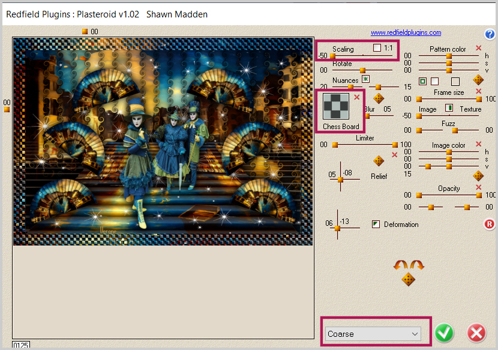Click the orange handle above the preview
This screenshot has width=498, height=350.
pos(85,31)
